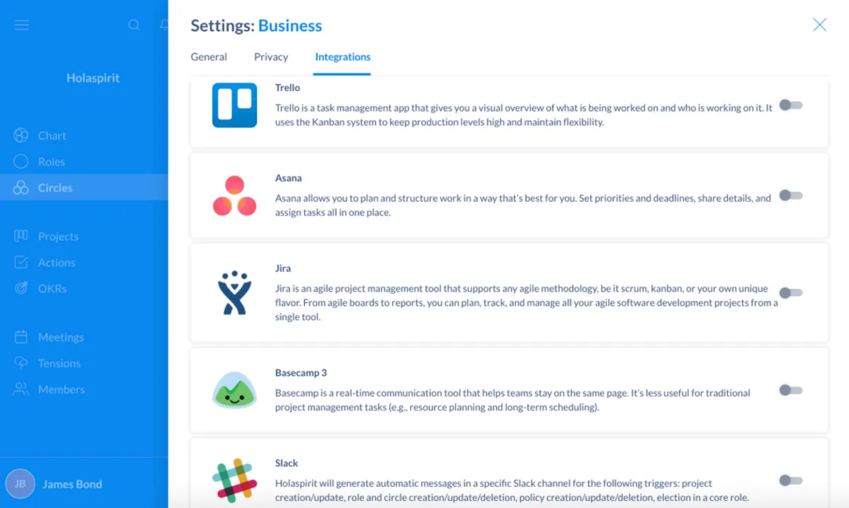849x508 pixels.
Task: Switch to the General tab
Action: [209, 57]
